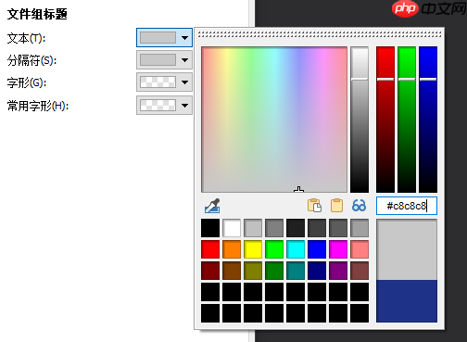Select the bright green color swatch
The width and height of the screenshot is (467, 342).
point(274,249)
